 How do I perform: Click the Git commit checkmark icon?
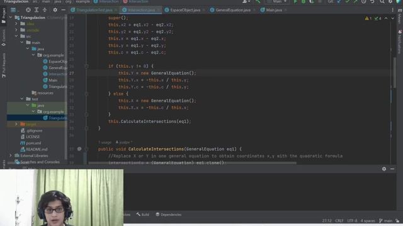point(348,2)
